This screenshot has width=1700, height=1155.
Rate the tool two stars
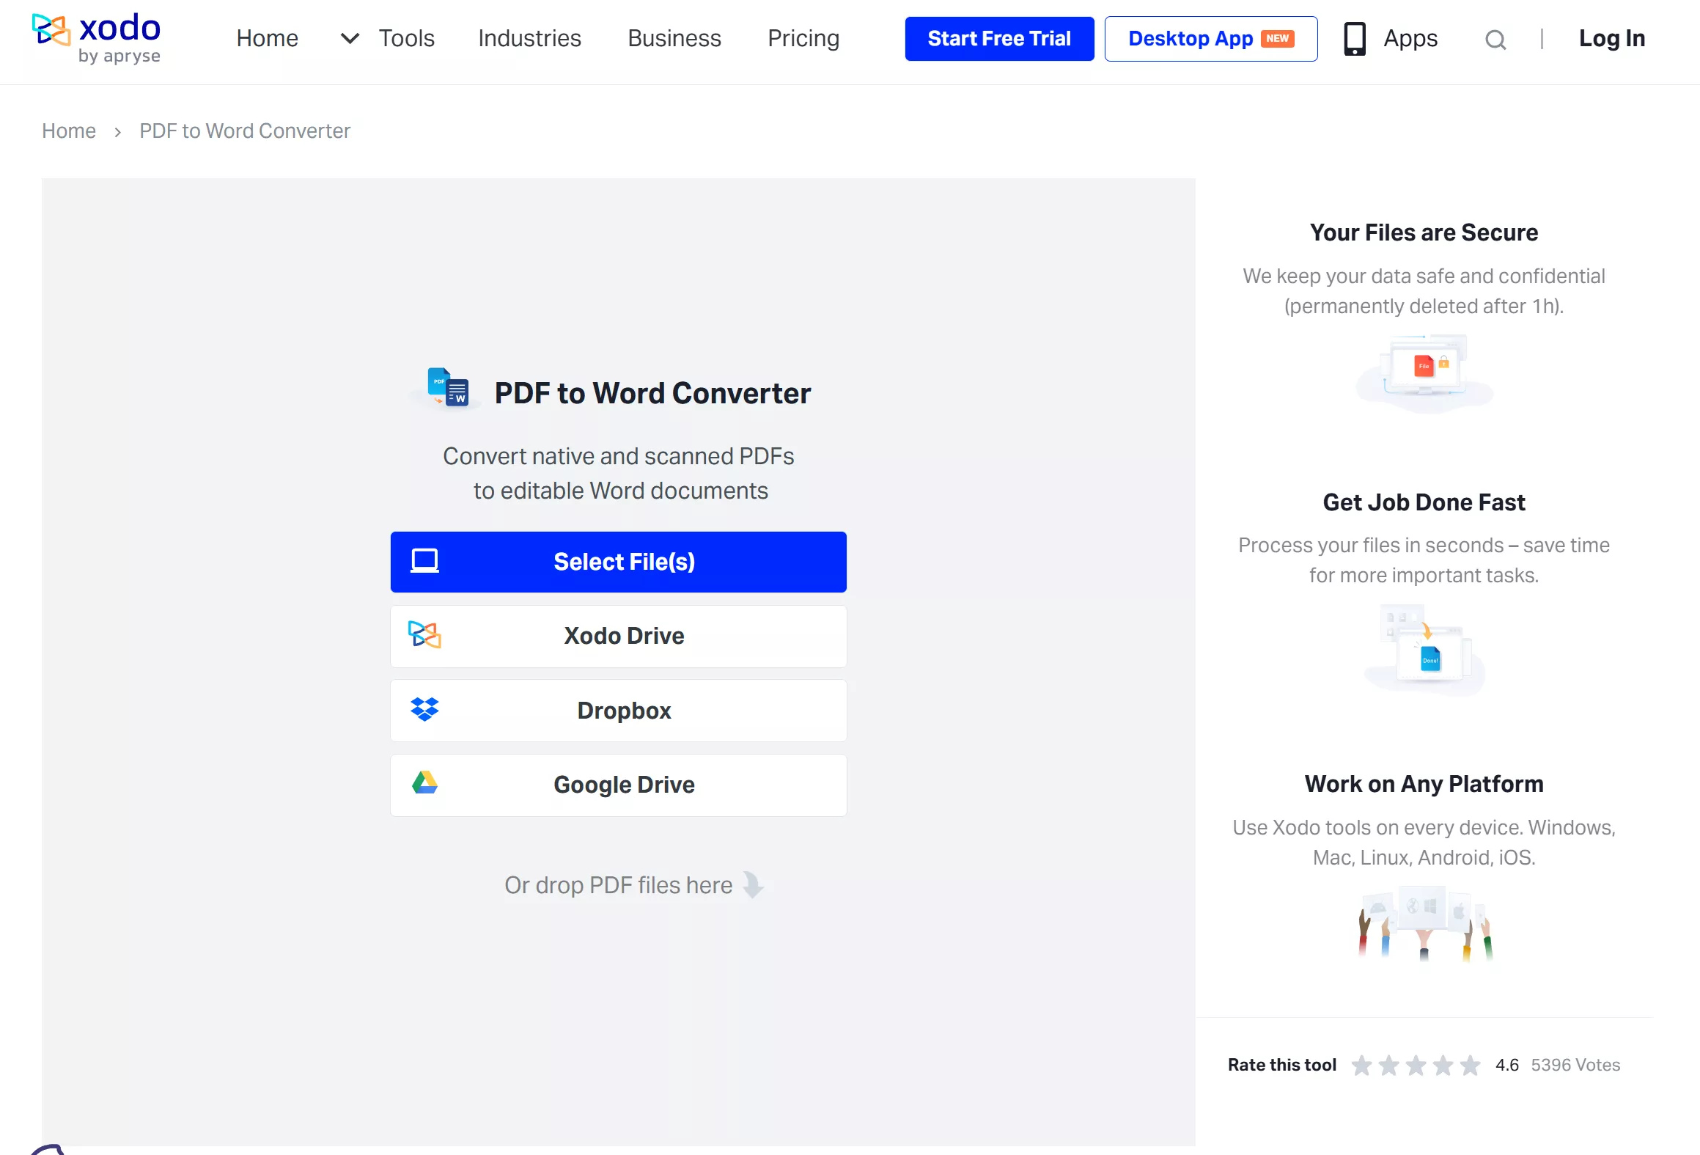point(1388,1065)
